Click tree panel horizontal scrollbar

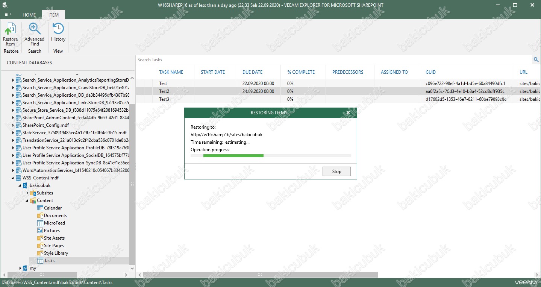click(x=42, y=275)
